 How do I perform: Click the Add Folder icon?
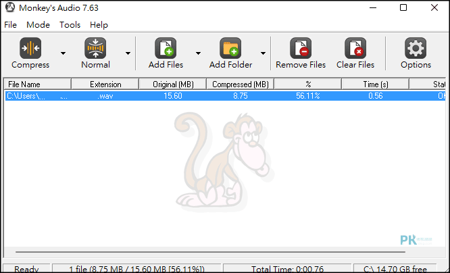click(230, 48)
